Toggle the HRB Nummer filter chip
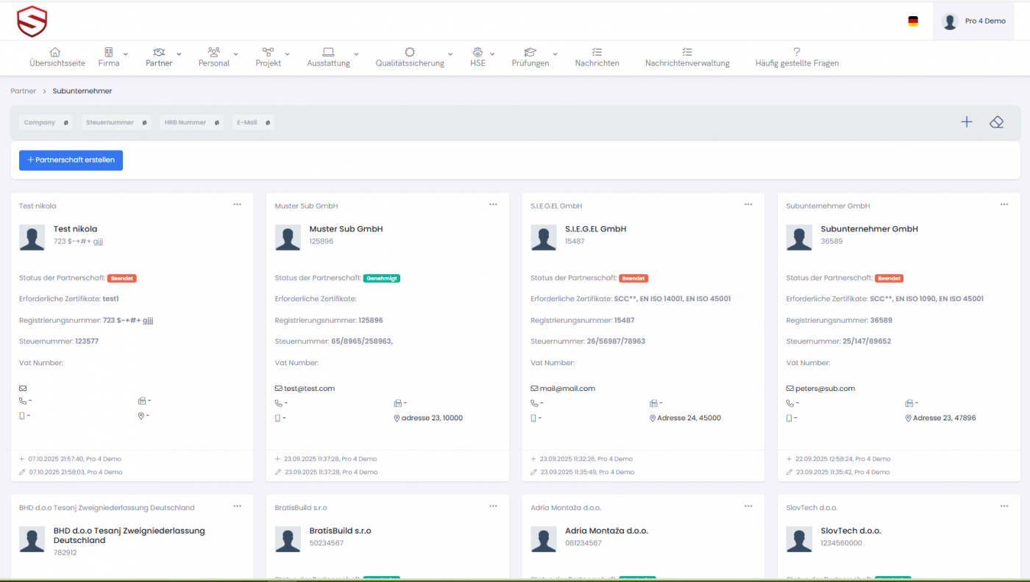1030x582 pixels. 191,123
